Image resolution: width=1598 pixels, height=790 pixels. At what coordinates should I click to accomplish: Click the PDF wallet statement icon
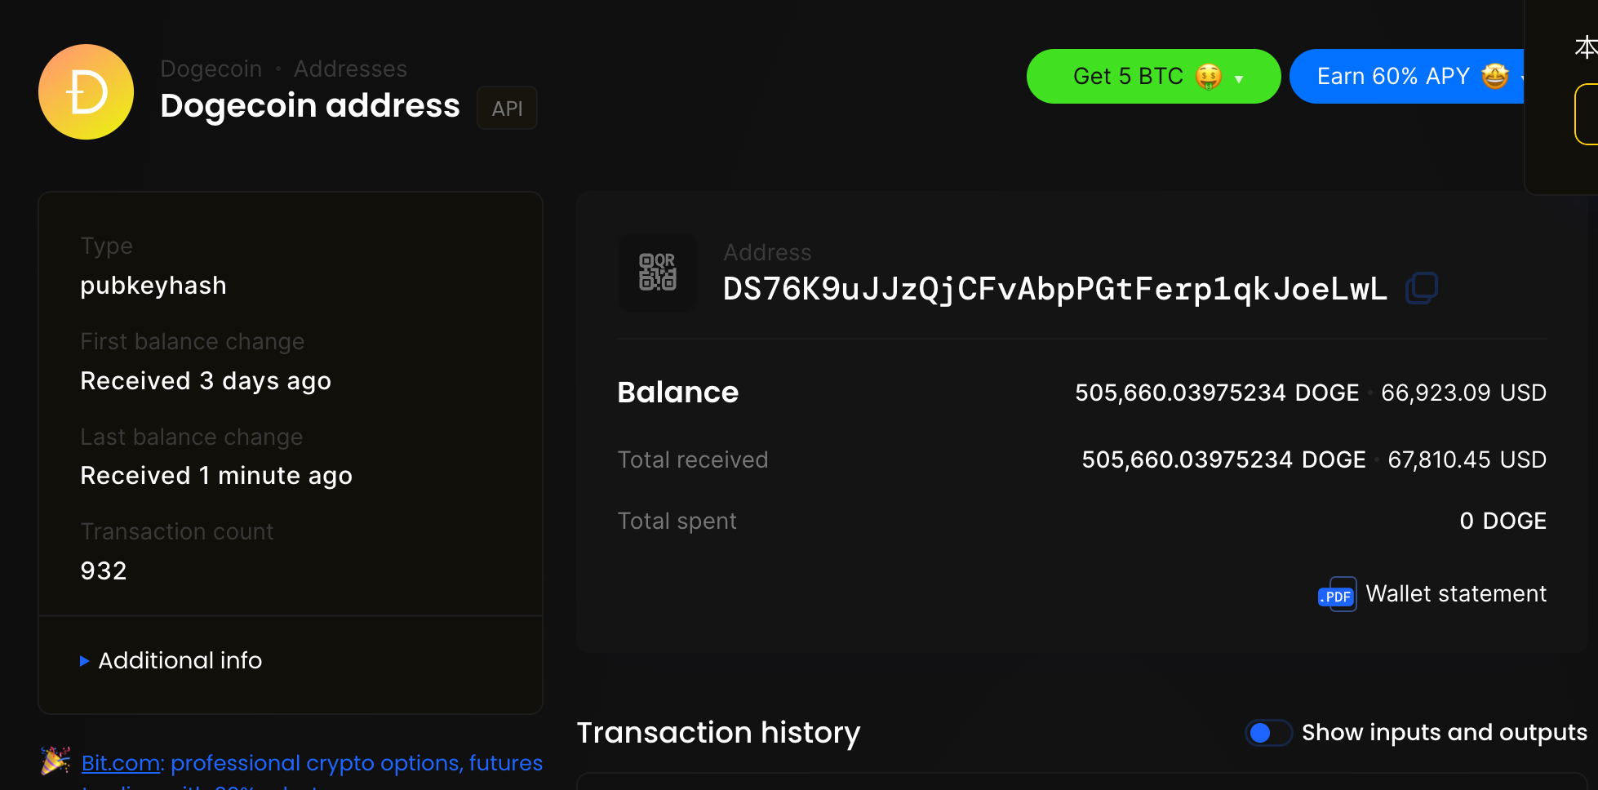1337,594
